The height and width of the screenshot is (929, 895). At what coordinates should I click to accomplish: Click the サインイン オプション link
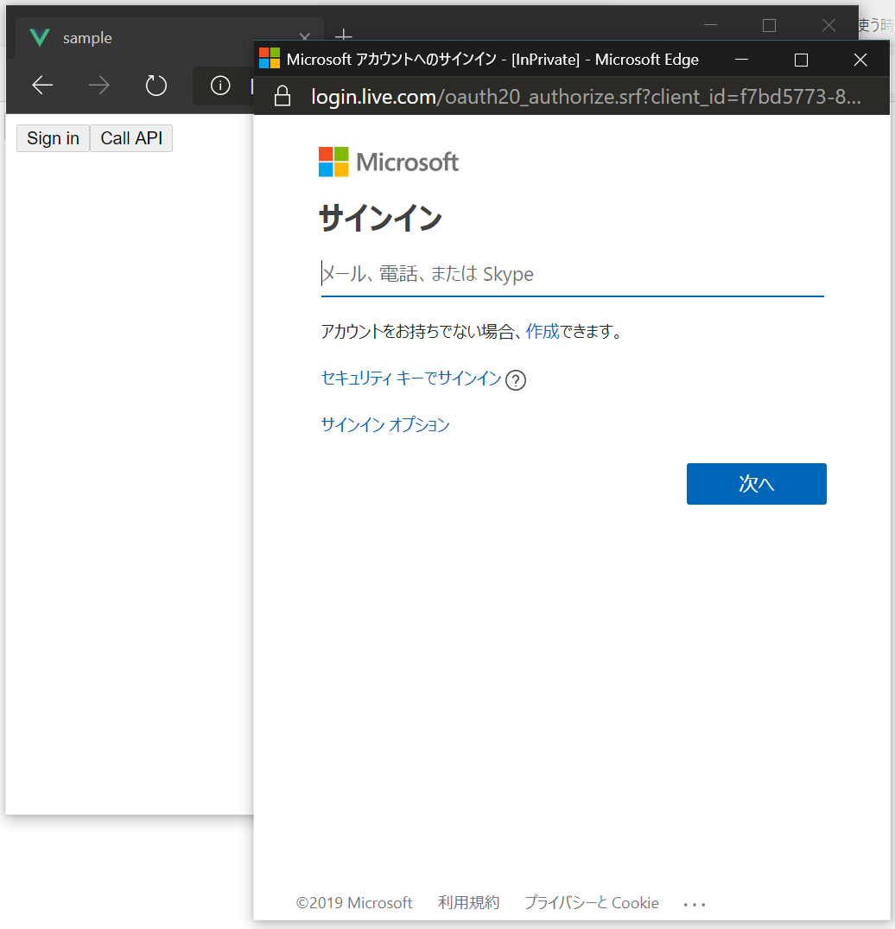(384, 424)
